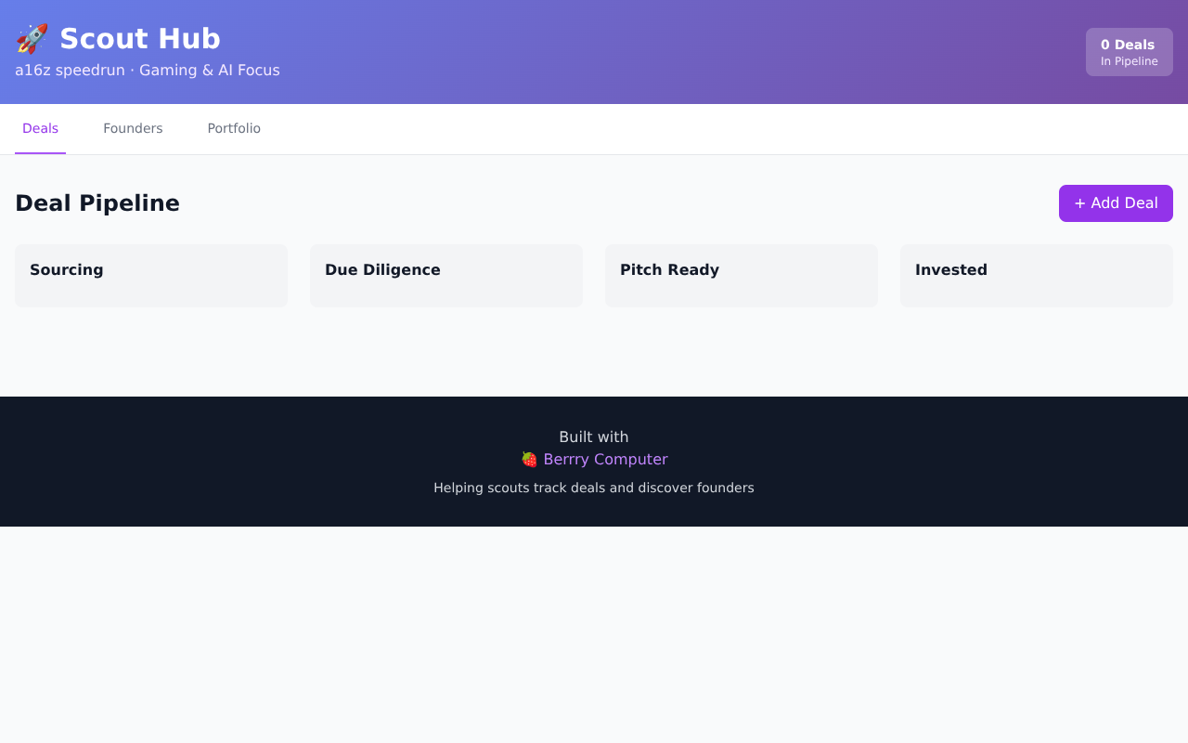Click the Invested column header
The image size is (1188, 743).
[x=951, y=269]
